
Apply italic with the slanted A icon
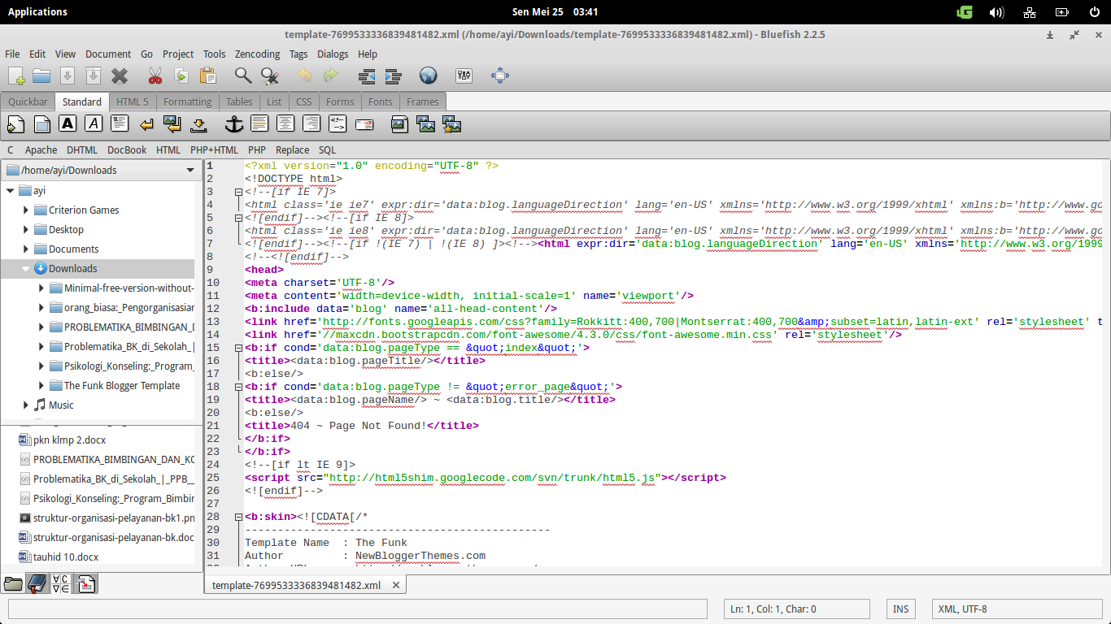[94, 124]
